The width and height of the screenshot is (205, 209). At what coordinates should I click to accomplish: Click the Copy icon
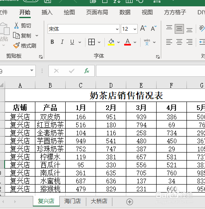(x=16, y=35)
